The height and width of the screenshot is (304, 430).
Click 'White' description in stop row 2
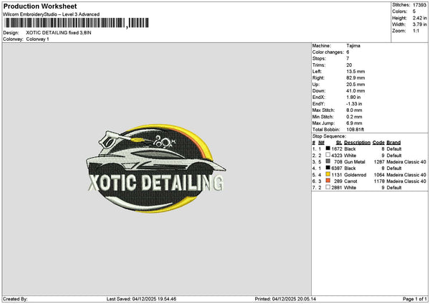tap(350, 156)
